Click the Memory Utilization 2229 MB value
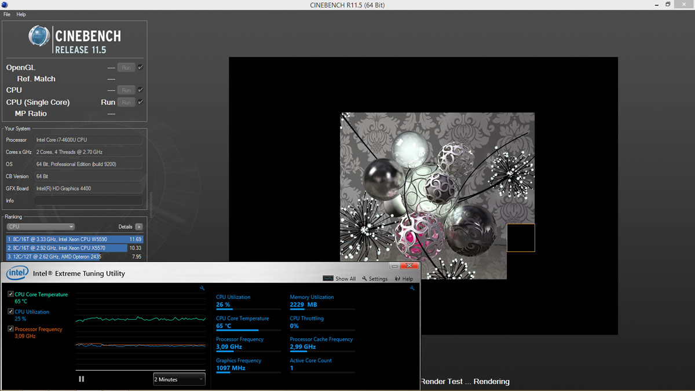The width and height of the screenshot is (695, 391). coord(303,305)
